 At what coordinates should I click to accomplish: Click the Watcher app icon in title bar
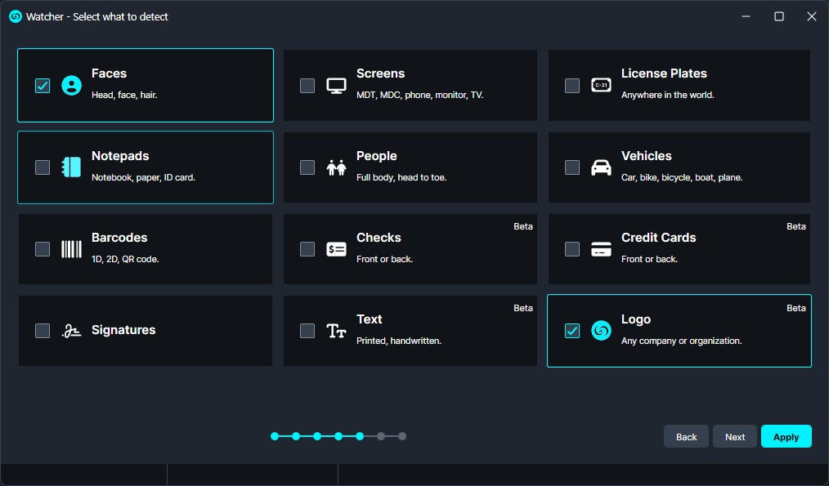pos(16,16)
